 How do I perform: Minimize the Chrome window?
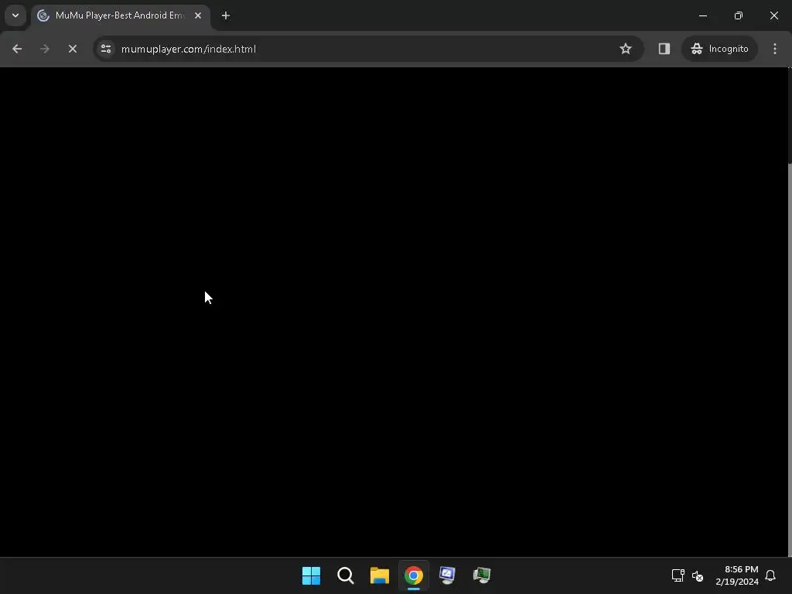tap(702, 15)
